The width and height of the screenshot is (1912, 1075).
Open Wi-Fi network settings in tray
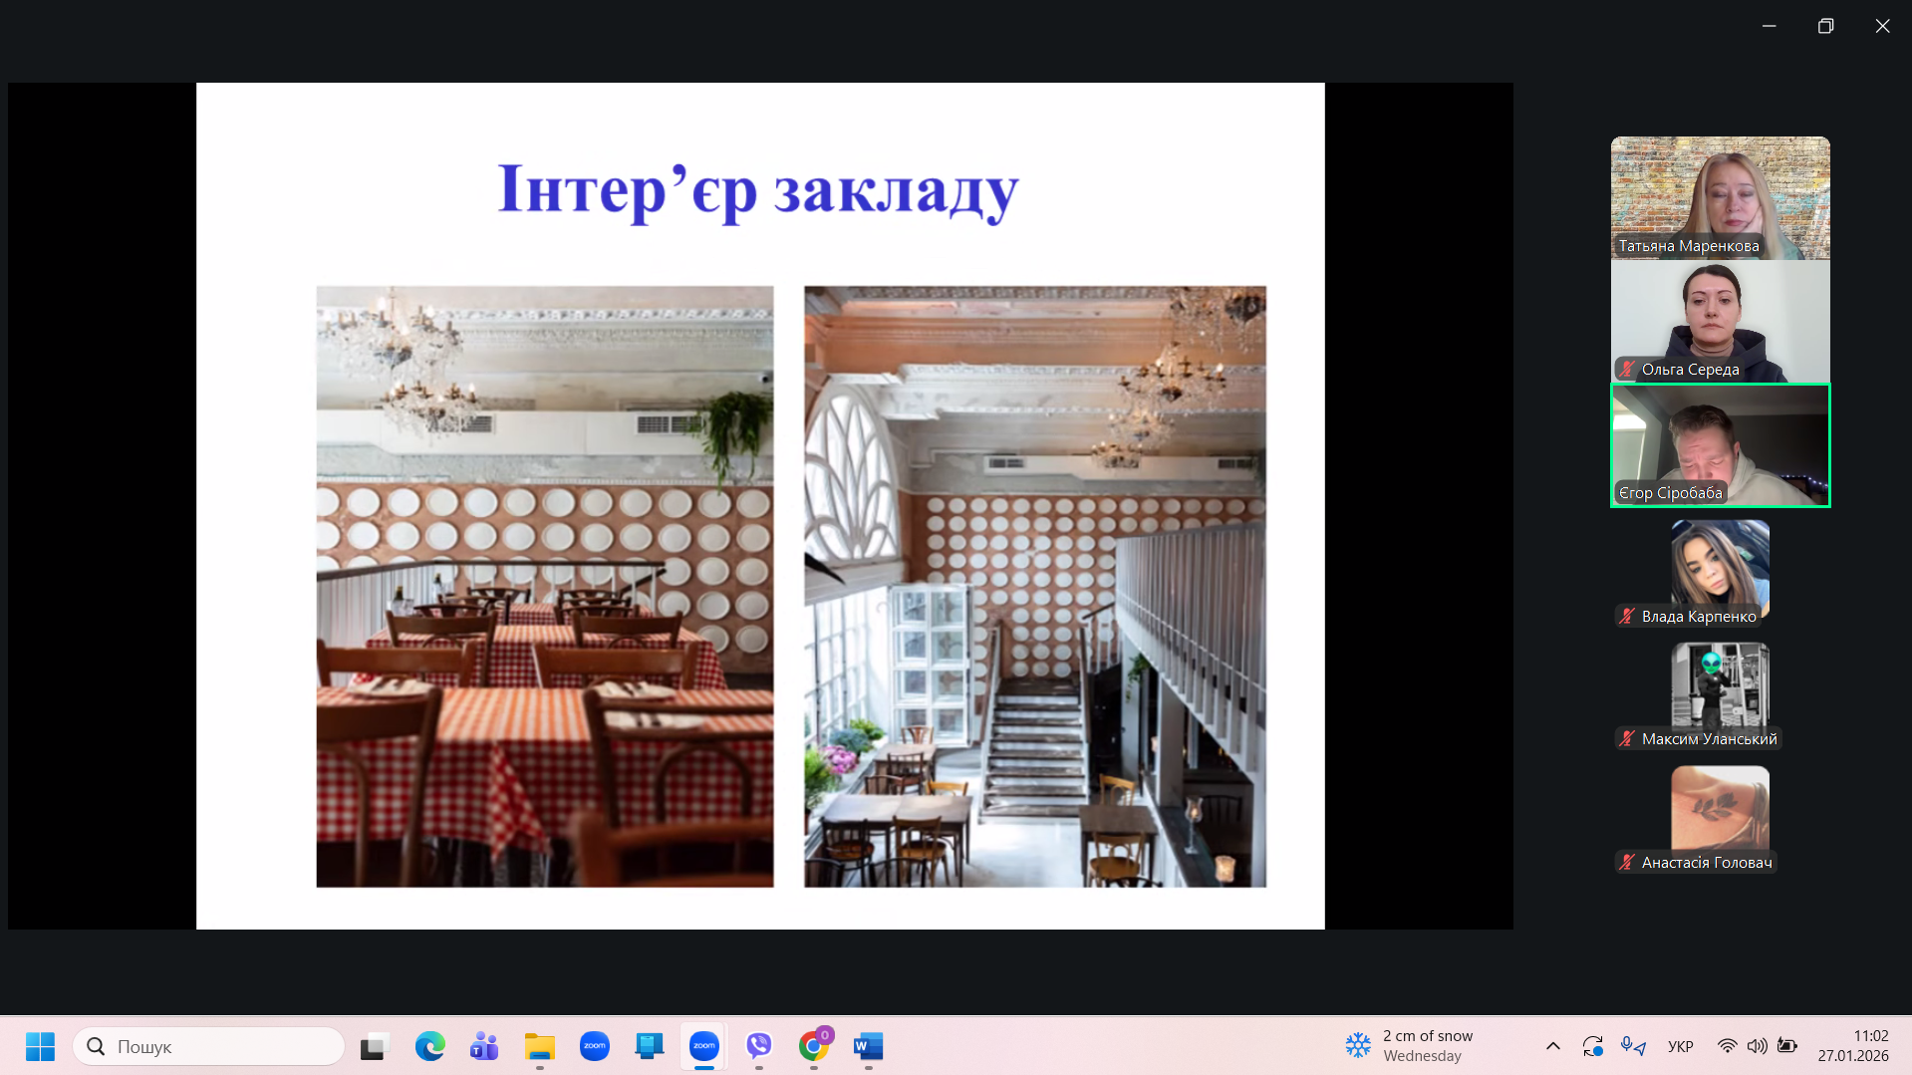tap(1727, 1046)
